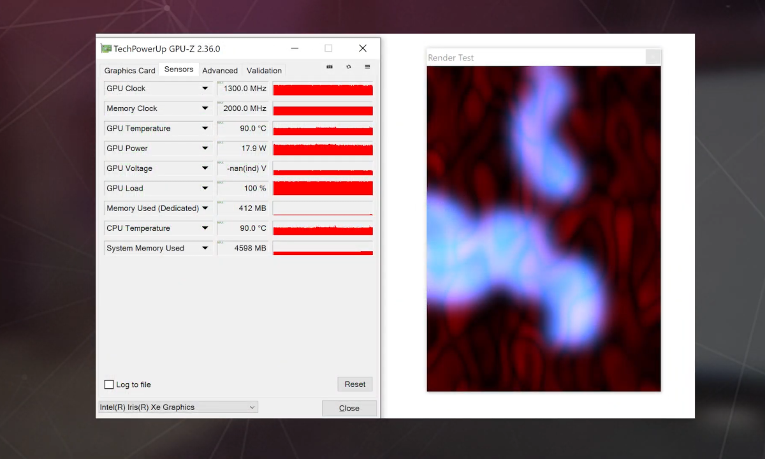The image size is (765, 459).
Task: Expand the GPU Clock sensor dropdown
Action: point(205,89)
